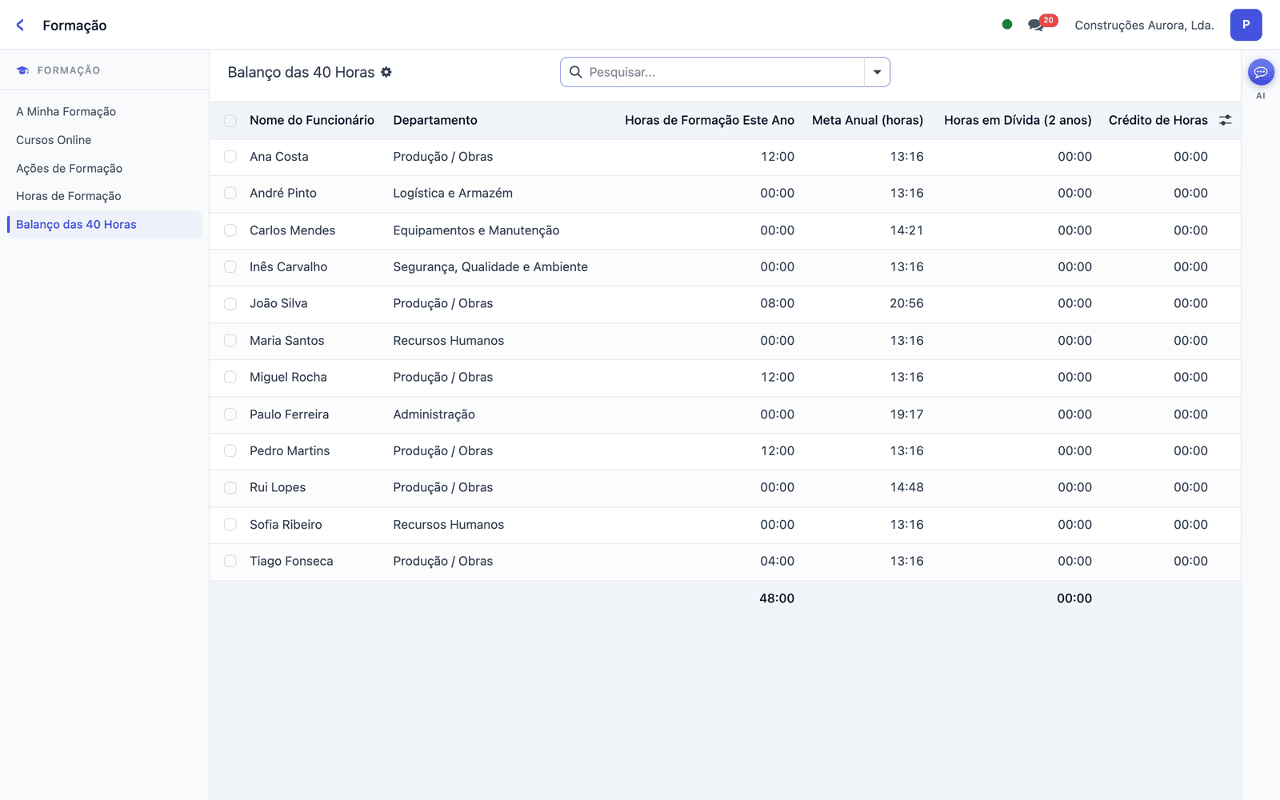Select Horas de Formação sidebar item
The width and height of the screenshot is (1280, 800).
69,196
